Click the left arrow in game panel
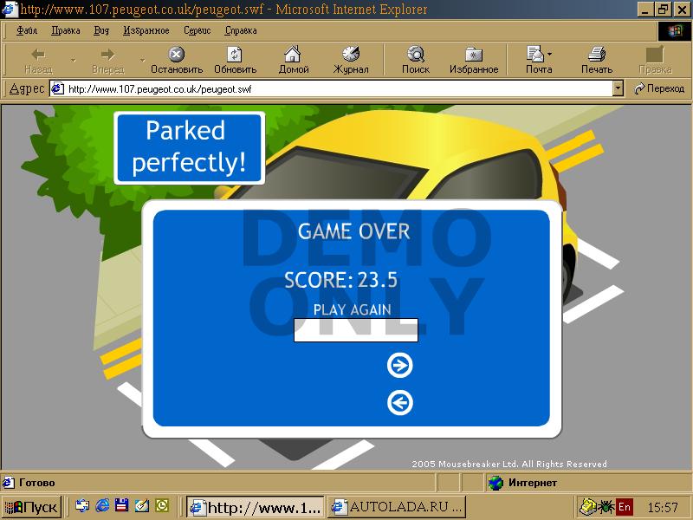Image resolution: width=693 pixels, height=520 pixels. point(399,403)
